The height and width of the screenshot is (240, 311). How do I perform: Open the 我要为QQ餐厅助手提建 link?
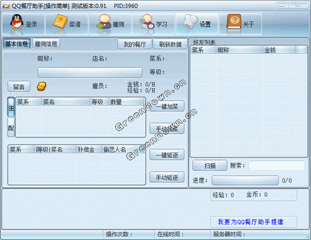coord(251,222)
